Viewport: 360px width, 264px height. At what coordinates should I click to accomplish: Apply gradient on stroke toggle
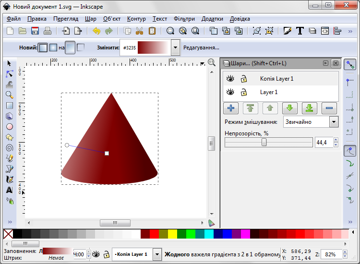click(81, 48)
